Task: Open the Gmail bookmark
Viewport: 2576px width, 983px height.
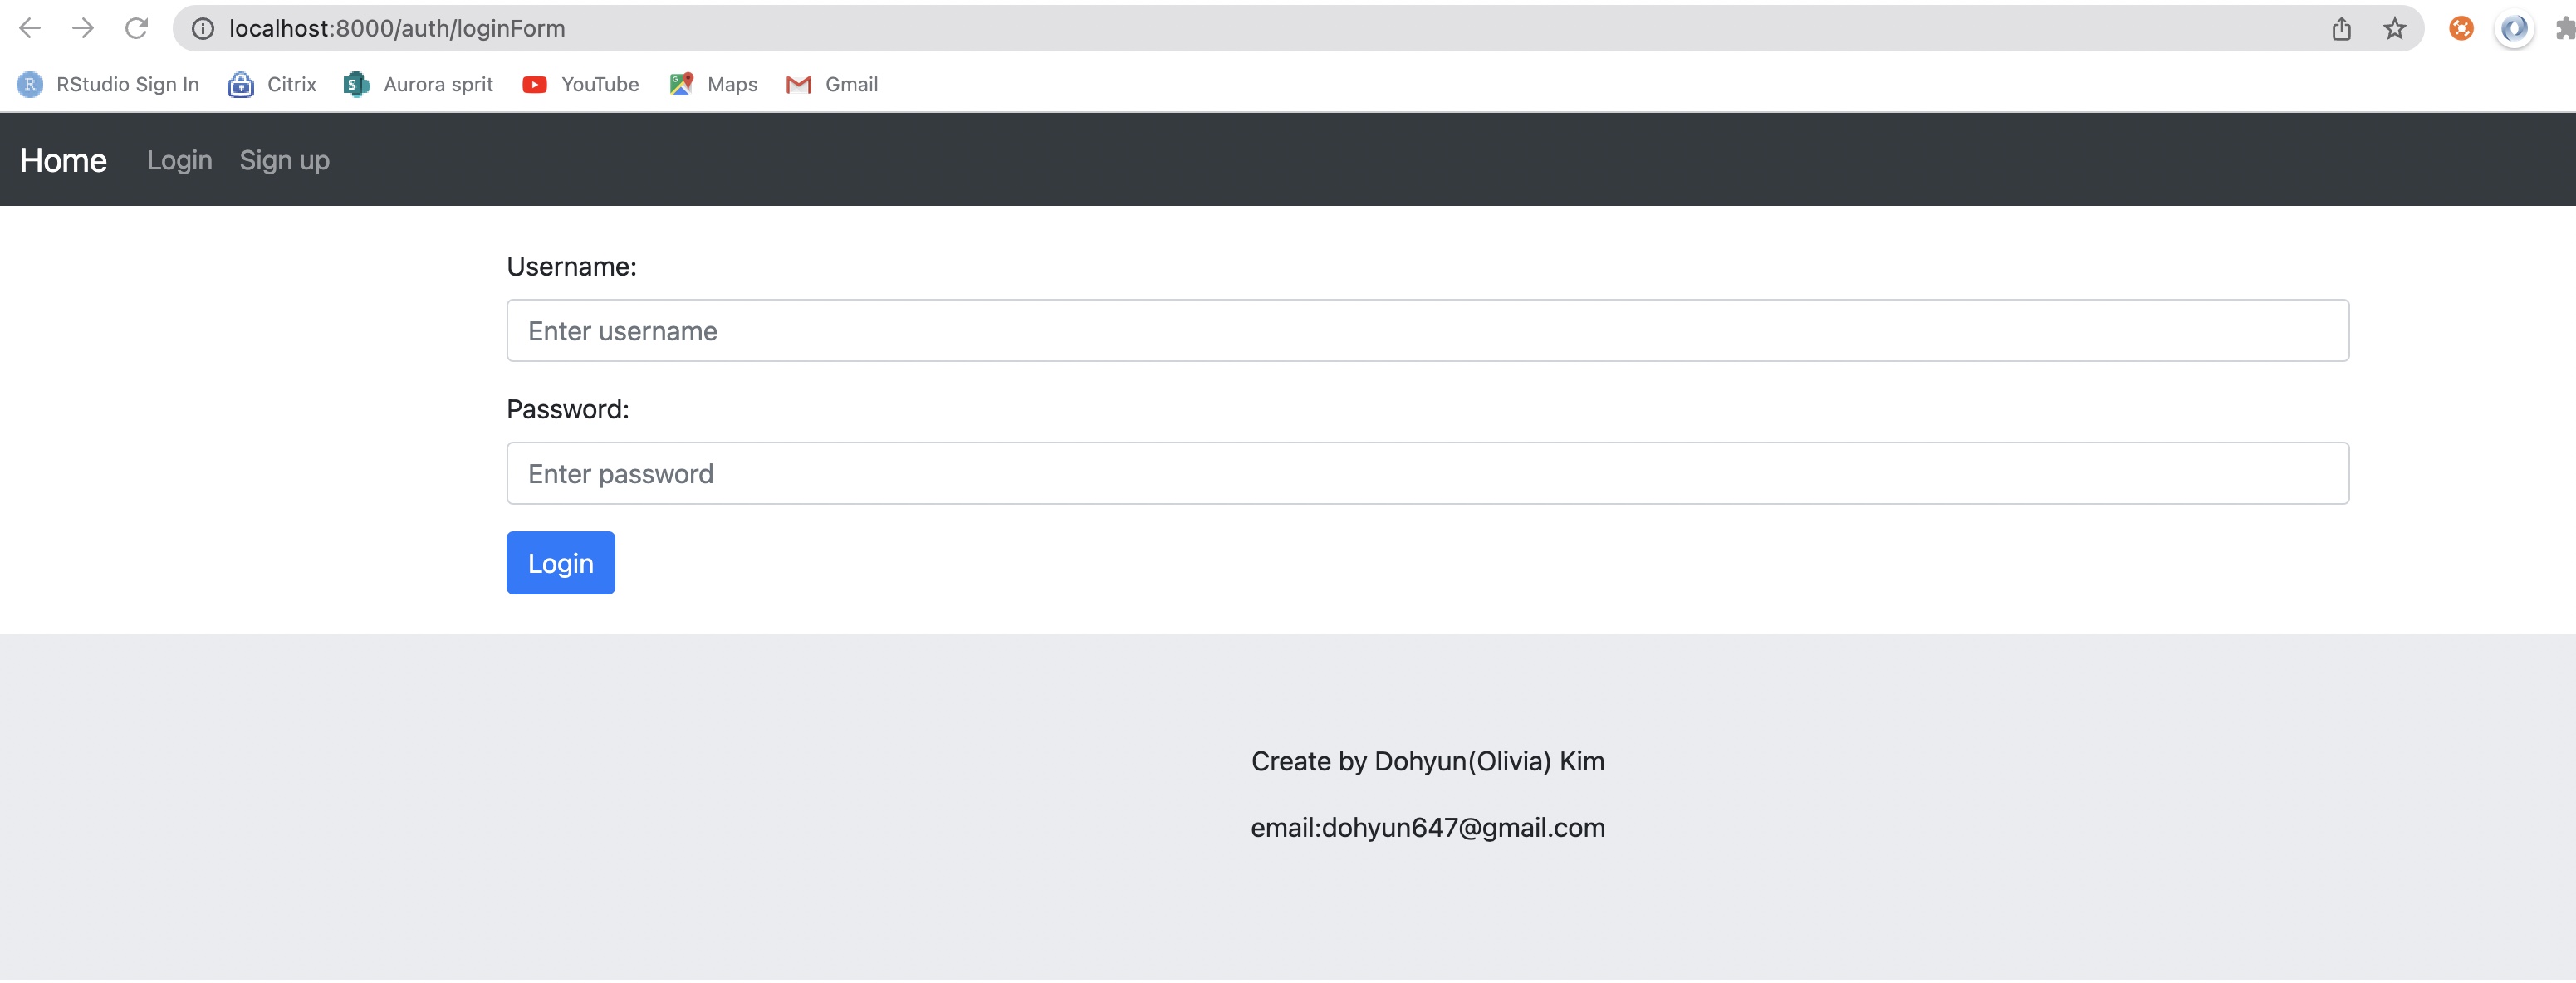Action: point(832,85)
